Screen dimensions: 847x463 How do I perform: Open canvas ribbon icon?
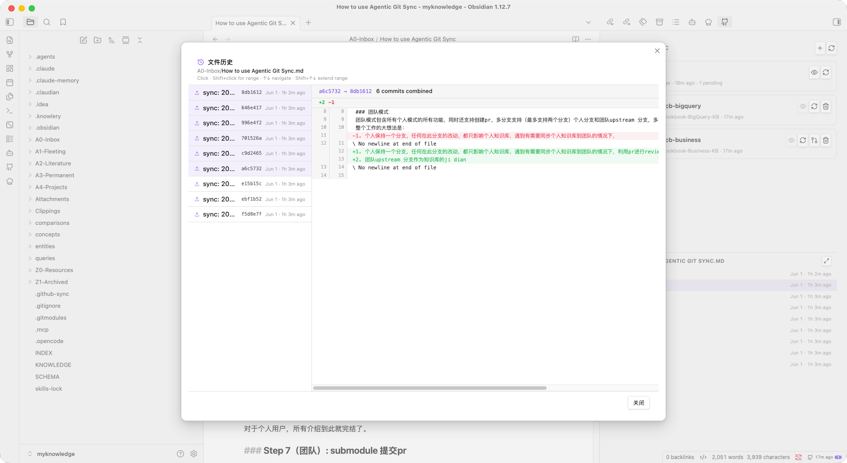tap(10, 68)
